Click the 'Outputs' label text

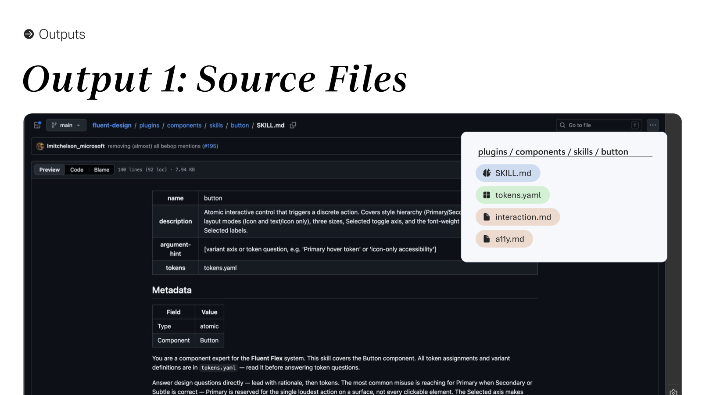(x=62, y=34)
